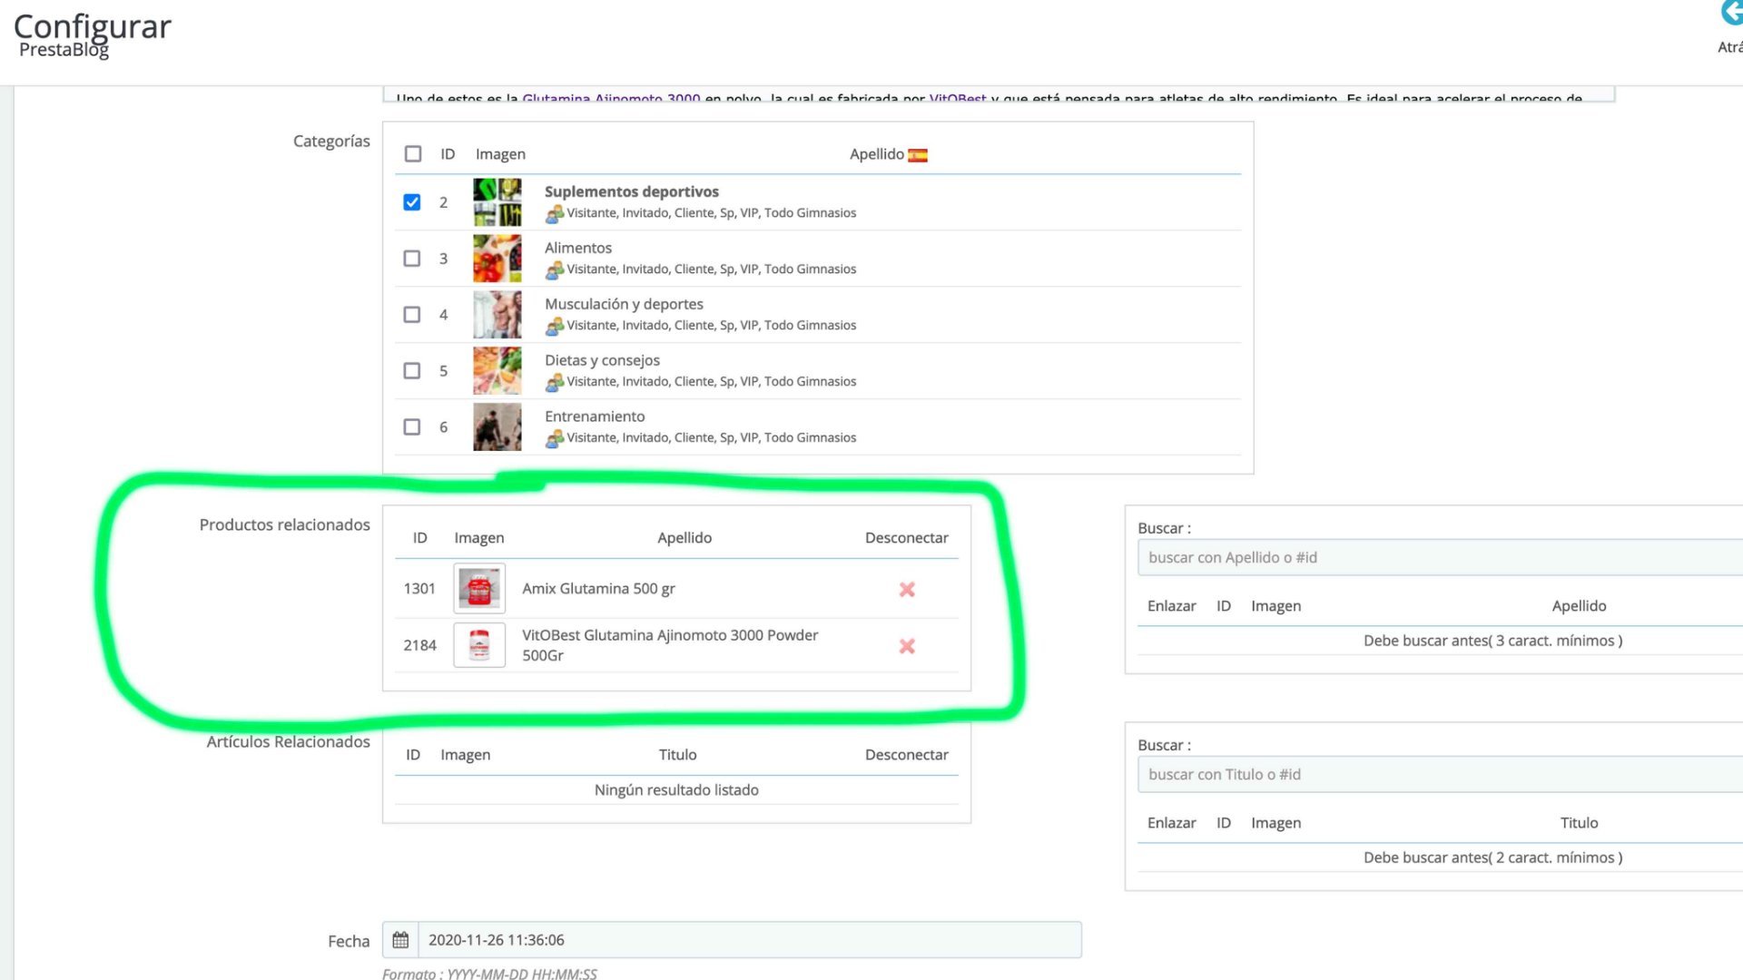Click the Amix Glutamina product thumbnail
Viewport: 1743px width, 980px height.
coord(479,589)
